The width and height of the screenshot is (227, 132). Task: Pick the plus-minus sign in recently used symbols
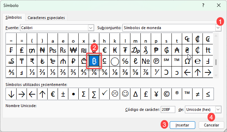[63, 94]
